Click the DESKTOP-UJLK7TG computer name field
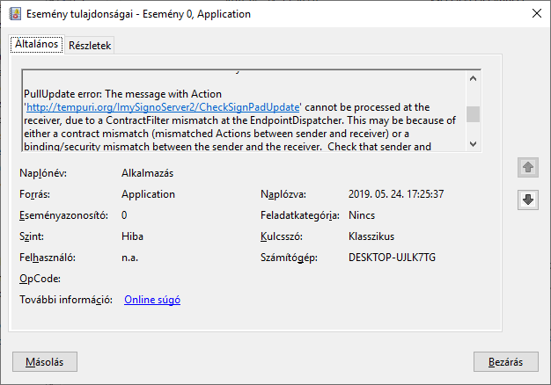The height and width of the screenshot is (385, 551). click(x=392, y=258)
